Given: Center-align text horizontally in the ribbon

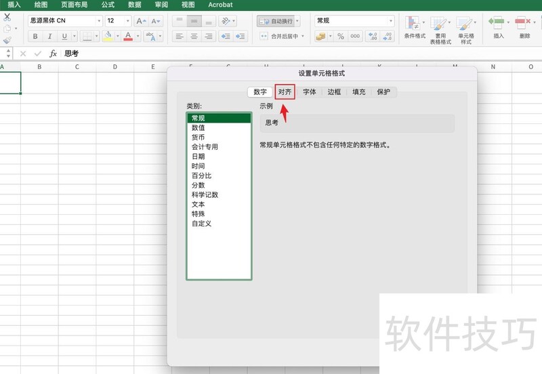Looking at the screenshot, I should coord(194,36).
